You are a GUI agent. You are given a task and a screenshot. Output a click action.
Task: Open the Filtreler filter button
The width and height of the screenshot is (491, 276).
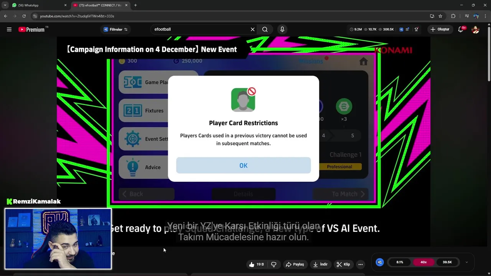click(115, 30)
